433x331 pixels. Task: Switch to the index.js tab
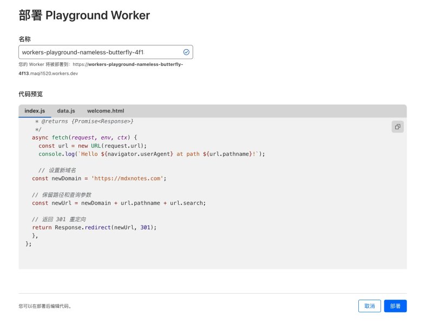click(x=35, y=111)
